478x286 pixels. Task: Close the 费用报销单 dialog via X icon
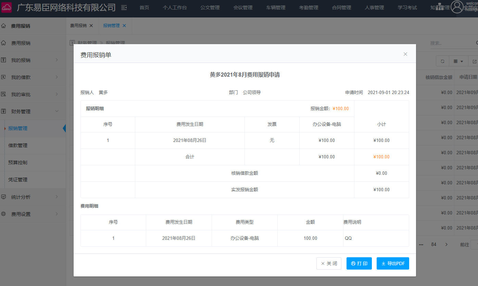pos(405,54)
